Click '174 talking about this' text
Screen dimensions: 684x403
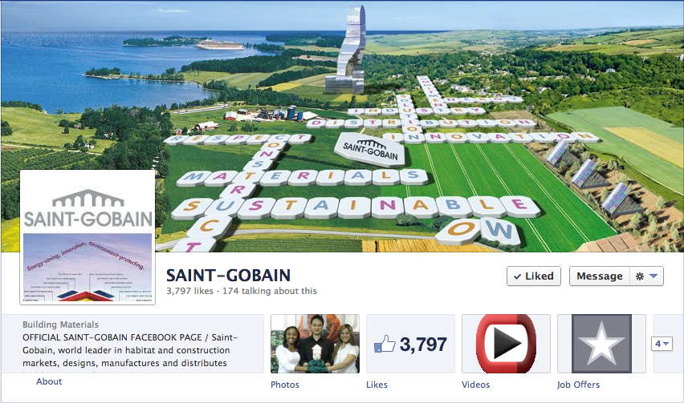[x=270, y=291]
